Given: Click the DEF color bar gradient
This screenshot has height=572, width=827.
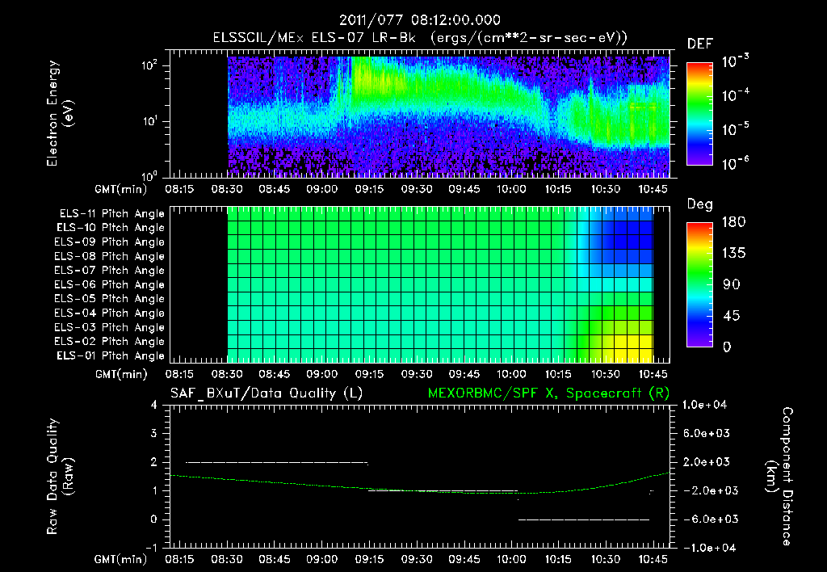Looking at the screenshot, I should [699, 114].
